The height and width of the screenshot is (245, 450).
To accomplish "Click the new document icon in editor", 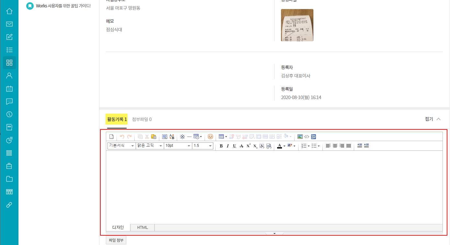I will (111, 137).
